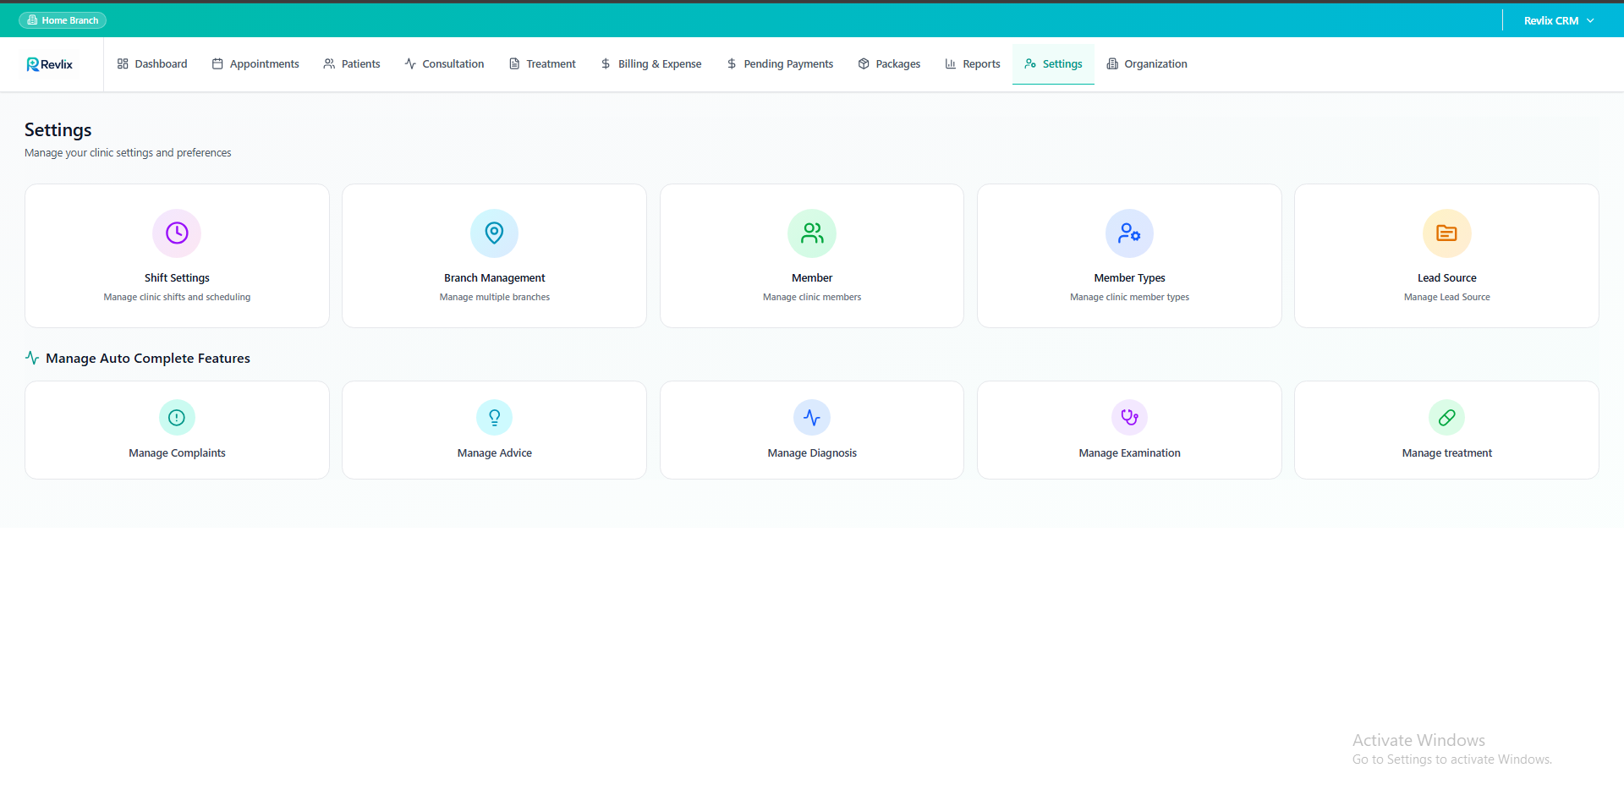Click the Manage Complaints label

click(x=177, y=453)
